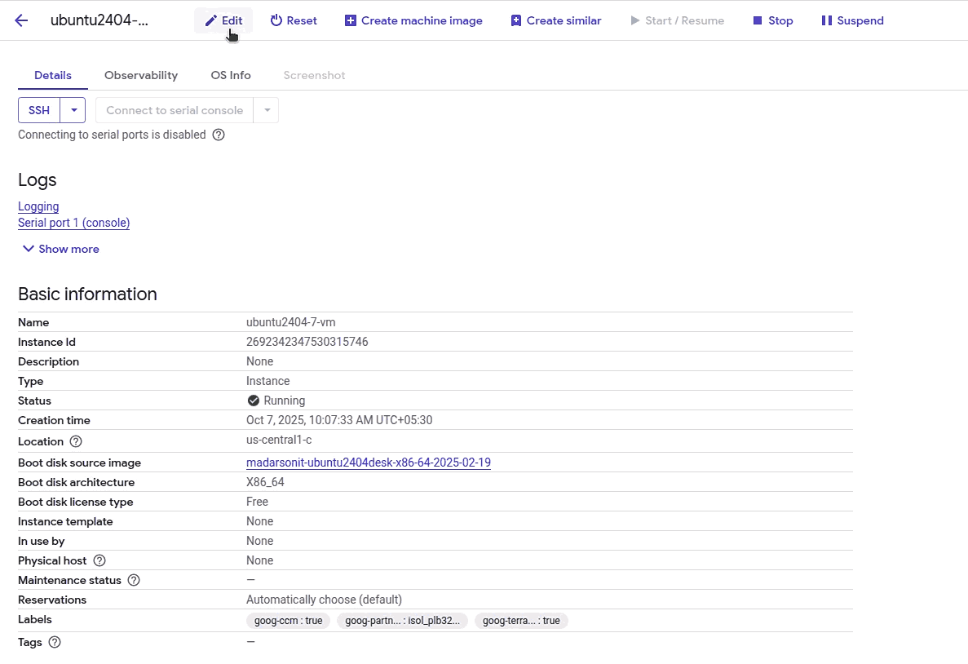Reset the VM instance

(294, 20)
